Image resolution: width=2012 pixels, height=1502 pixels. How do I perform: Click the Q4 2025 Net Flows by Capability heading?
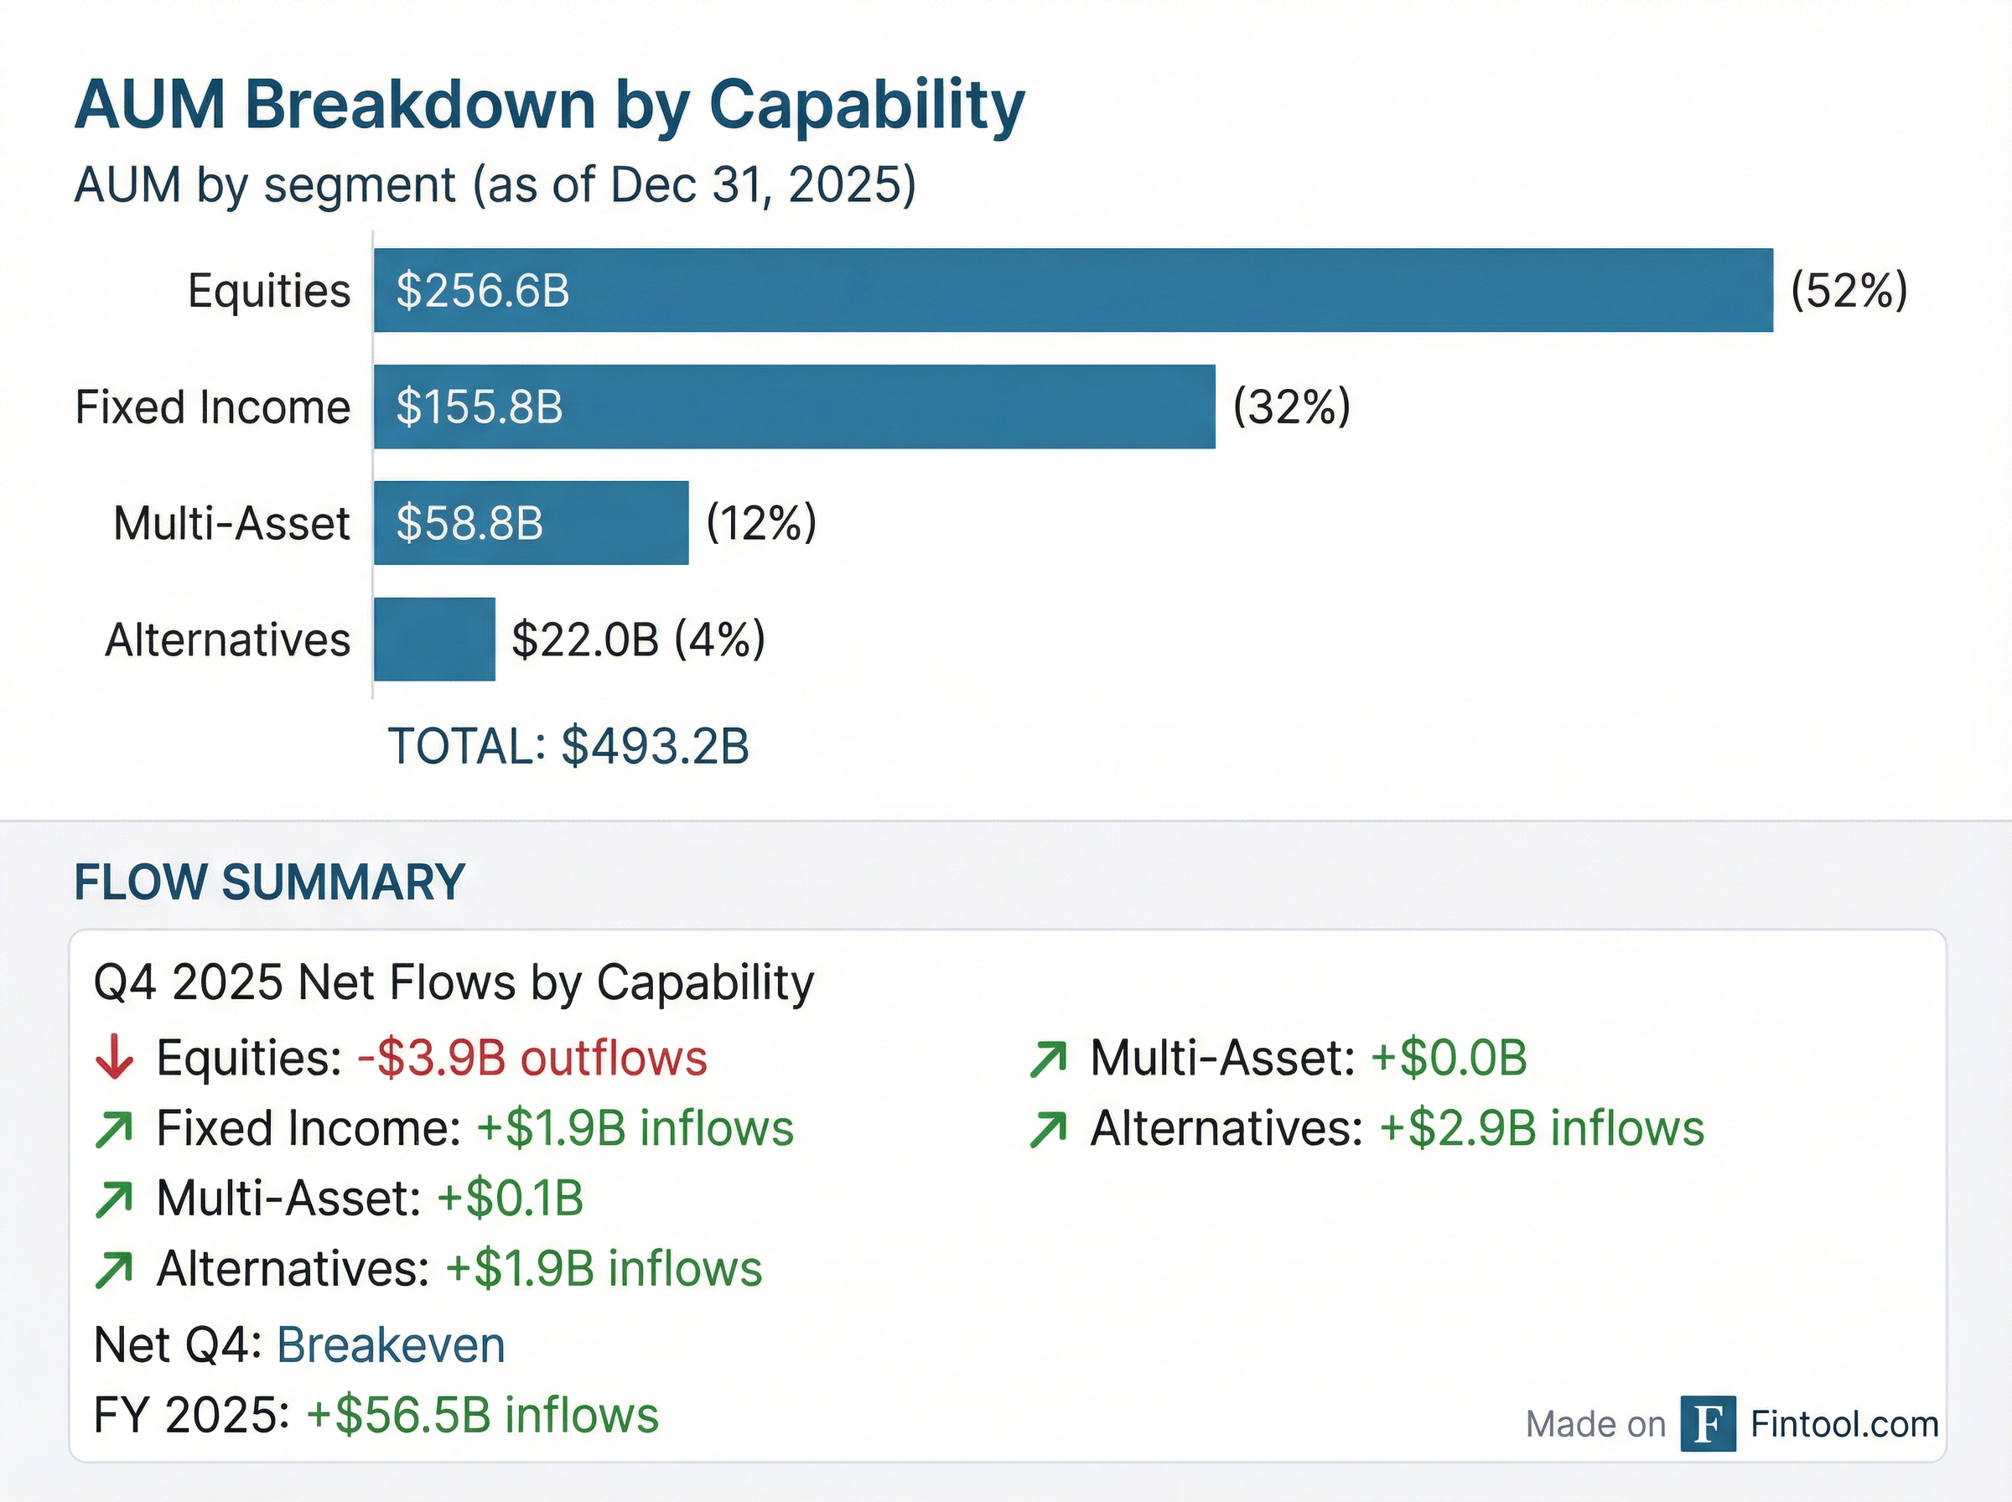[454, 983]
